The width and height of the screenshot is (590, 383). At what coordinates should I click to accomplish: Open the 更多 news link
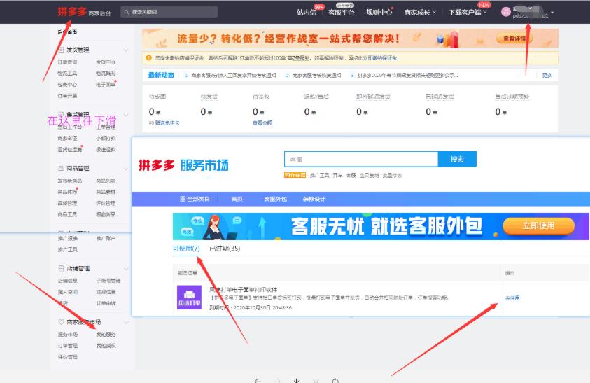click(547, 76)
